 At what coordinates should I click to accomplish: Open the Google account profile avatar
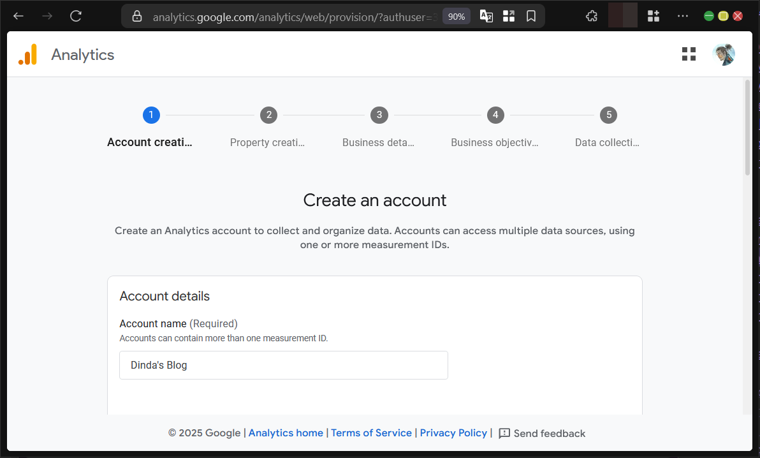[x=724, y=54]
